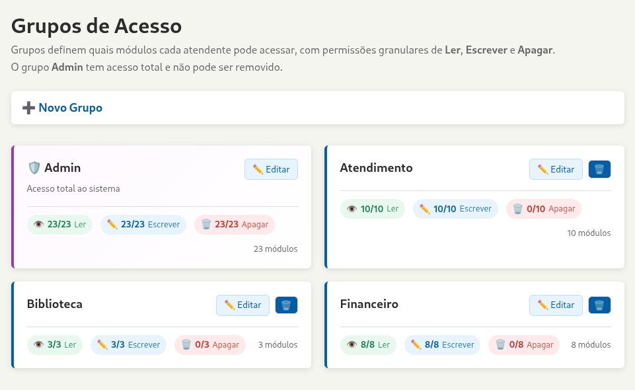Viewport: 635px width, 390px height.
Task: Click the pencil icon inside Admin's Editar button
Action: click(258, 169)
